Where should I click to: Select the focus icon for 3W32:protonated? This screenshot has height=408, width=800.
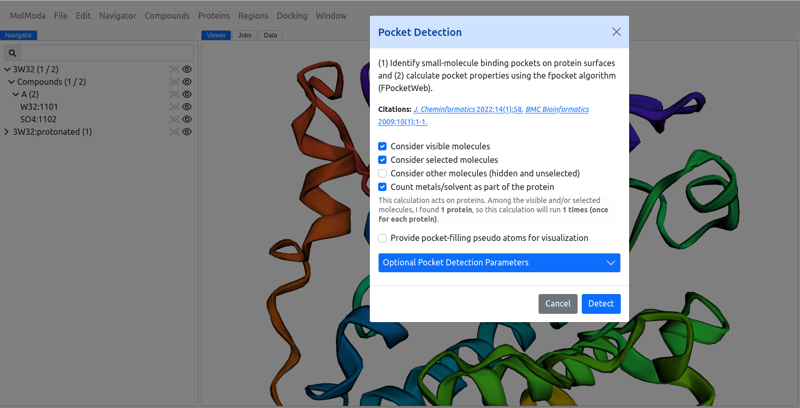(x=174, y=132)
